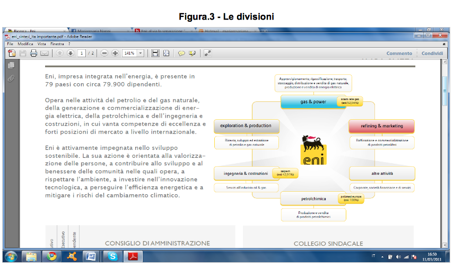Click the IT language indicator
This screenshot has height=267, width=454.
(373, 256)
